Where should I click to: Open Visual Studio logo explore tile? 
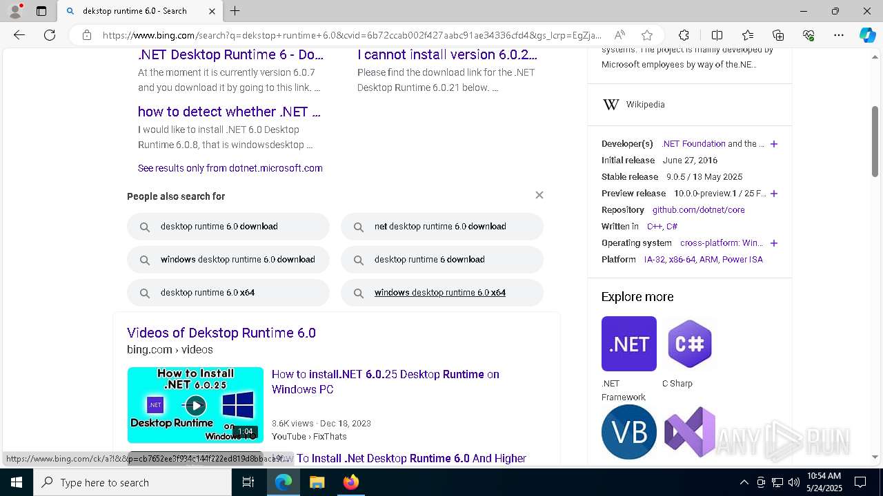[x=689, y=432]
